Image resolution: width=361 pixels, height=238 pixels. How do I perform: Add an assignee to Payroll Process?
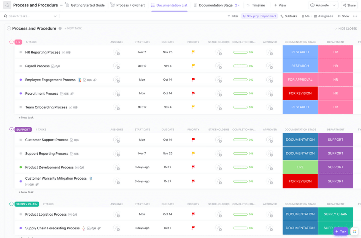tap(117, 66)
